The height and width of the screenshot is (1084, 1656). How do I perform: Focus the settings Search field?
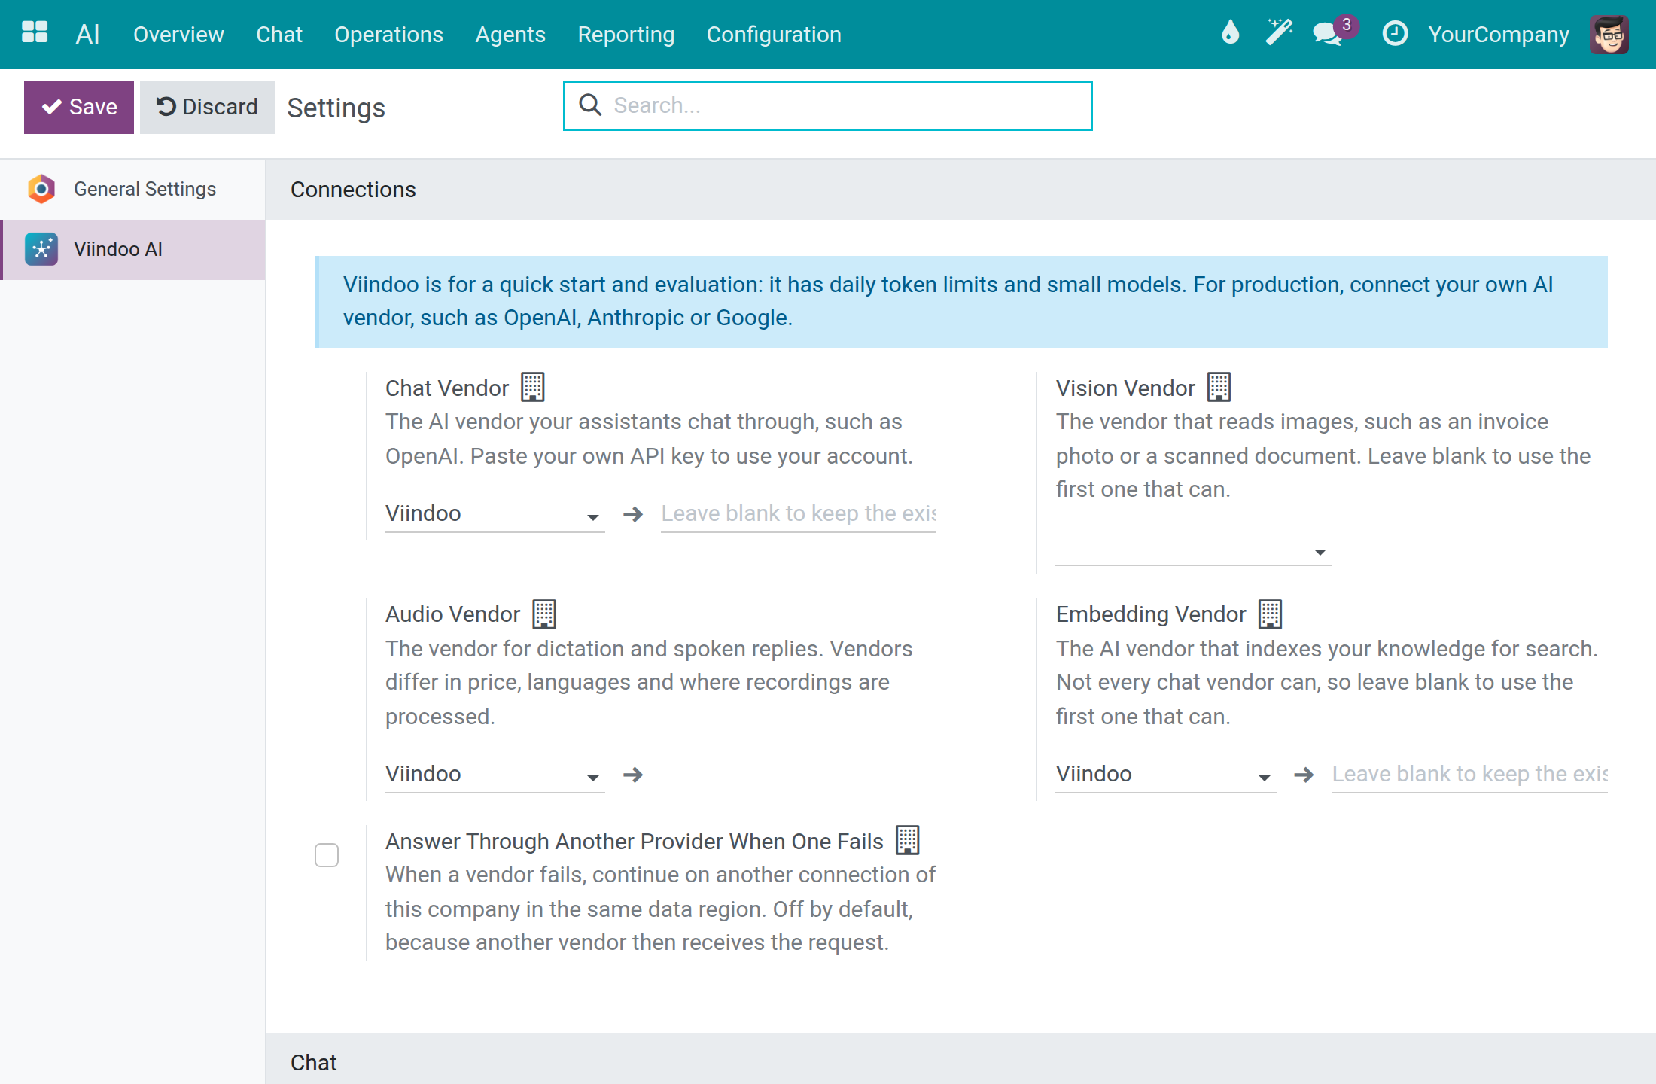coord(828,106)
